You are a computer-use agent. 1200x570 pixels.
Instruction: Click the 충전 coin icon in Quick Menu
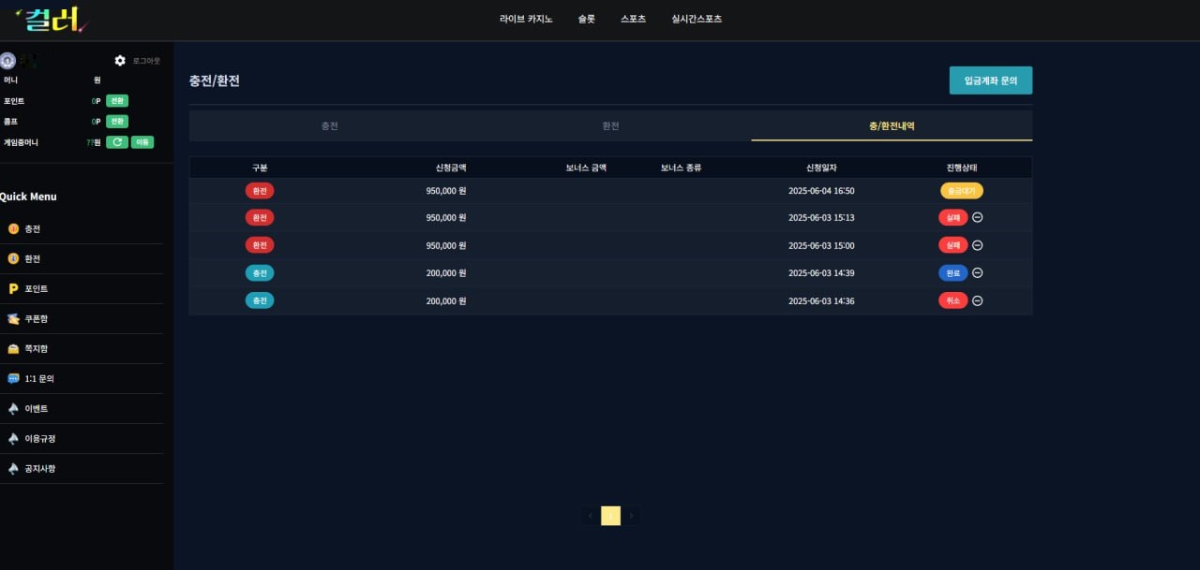13,228
